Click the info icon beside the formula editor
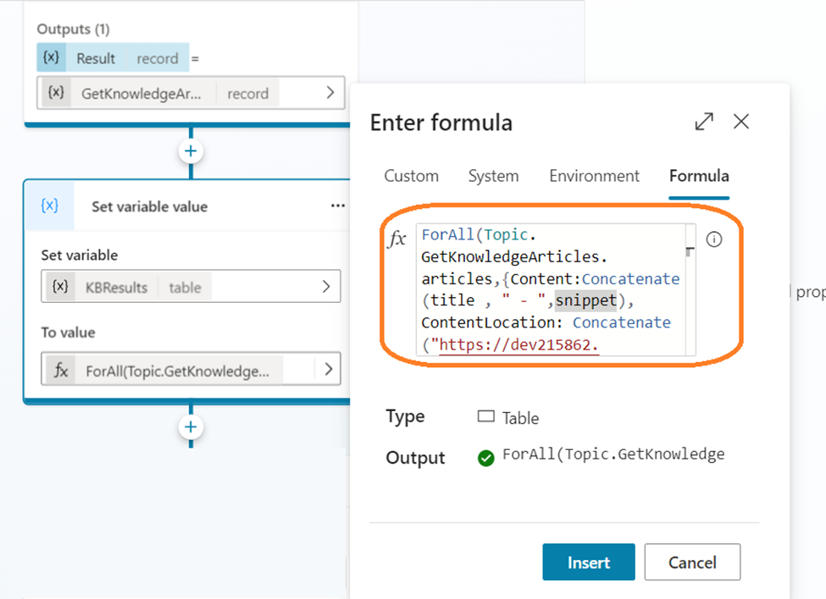The image size is (826, 599). (714, 239)
